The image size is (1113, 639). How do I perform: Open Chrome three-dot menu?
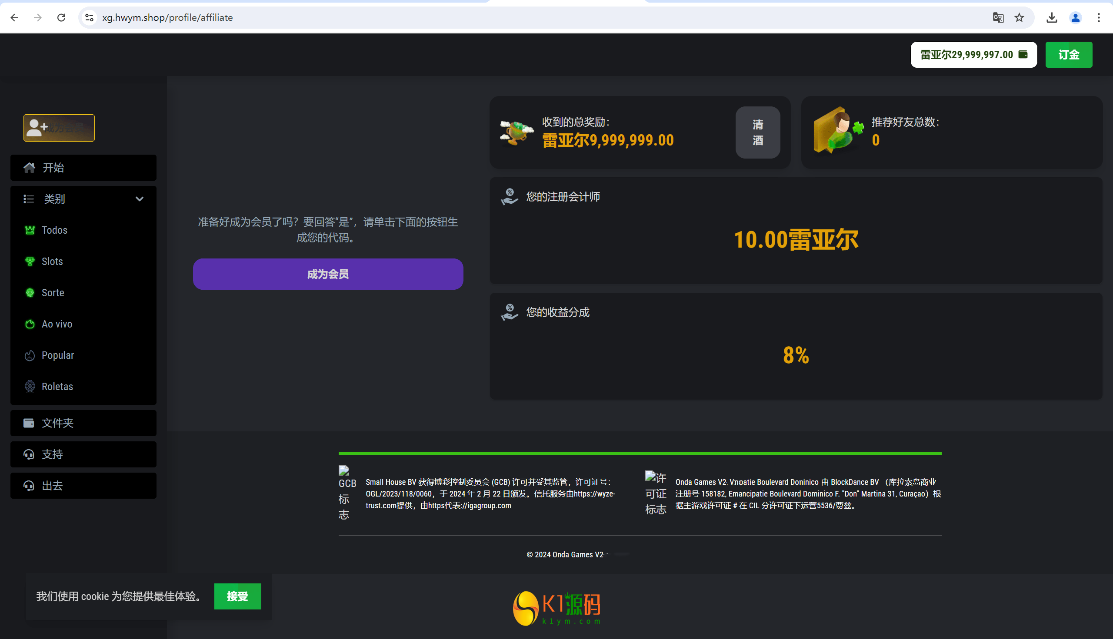1099,17
